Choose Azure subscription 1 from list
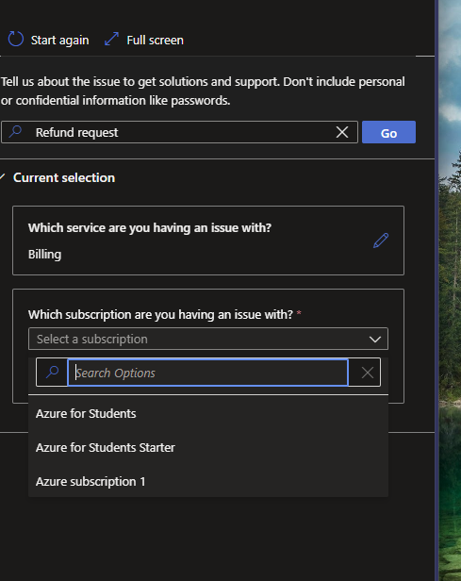This screenshot has height=581, width=461. pyautogui.click(x=208, y=482)
